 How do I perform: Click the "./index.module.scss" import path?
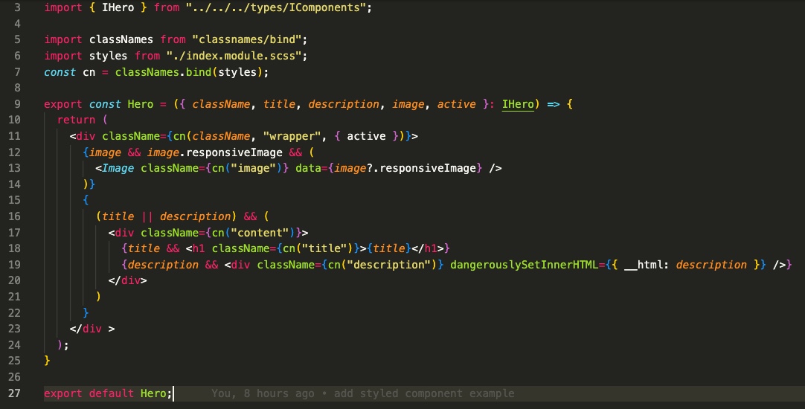click(234, 56)
